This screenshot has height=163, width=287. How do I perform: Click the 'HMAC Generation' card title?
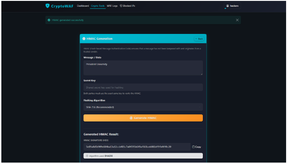[99, 39]
